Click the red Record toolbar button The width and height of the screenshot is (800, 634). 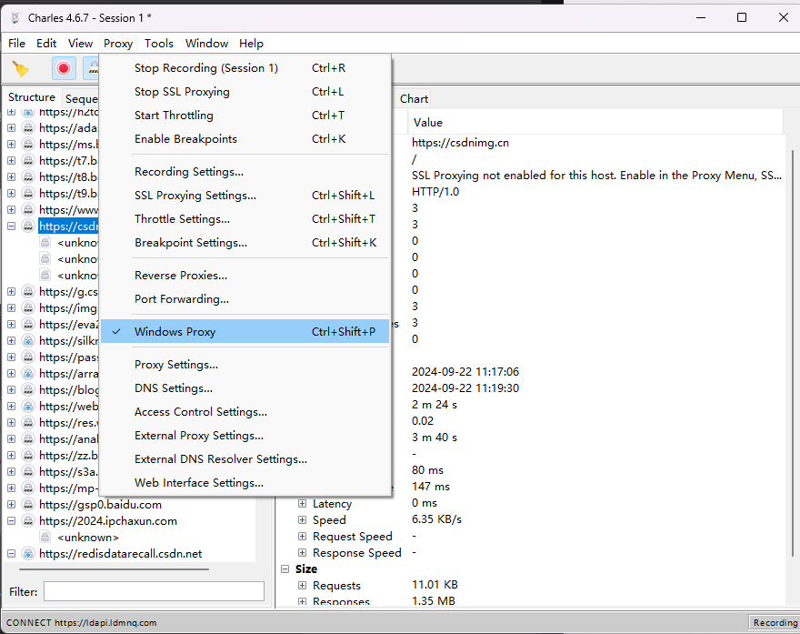(64, 68)
